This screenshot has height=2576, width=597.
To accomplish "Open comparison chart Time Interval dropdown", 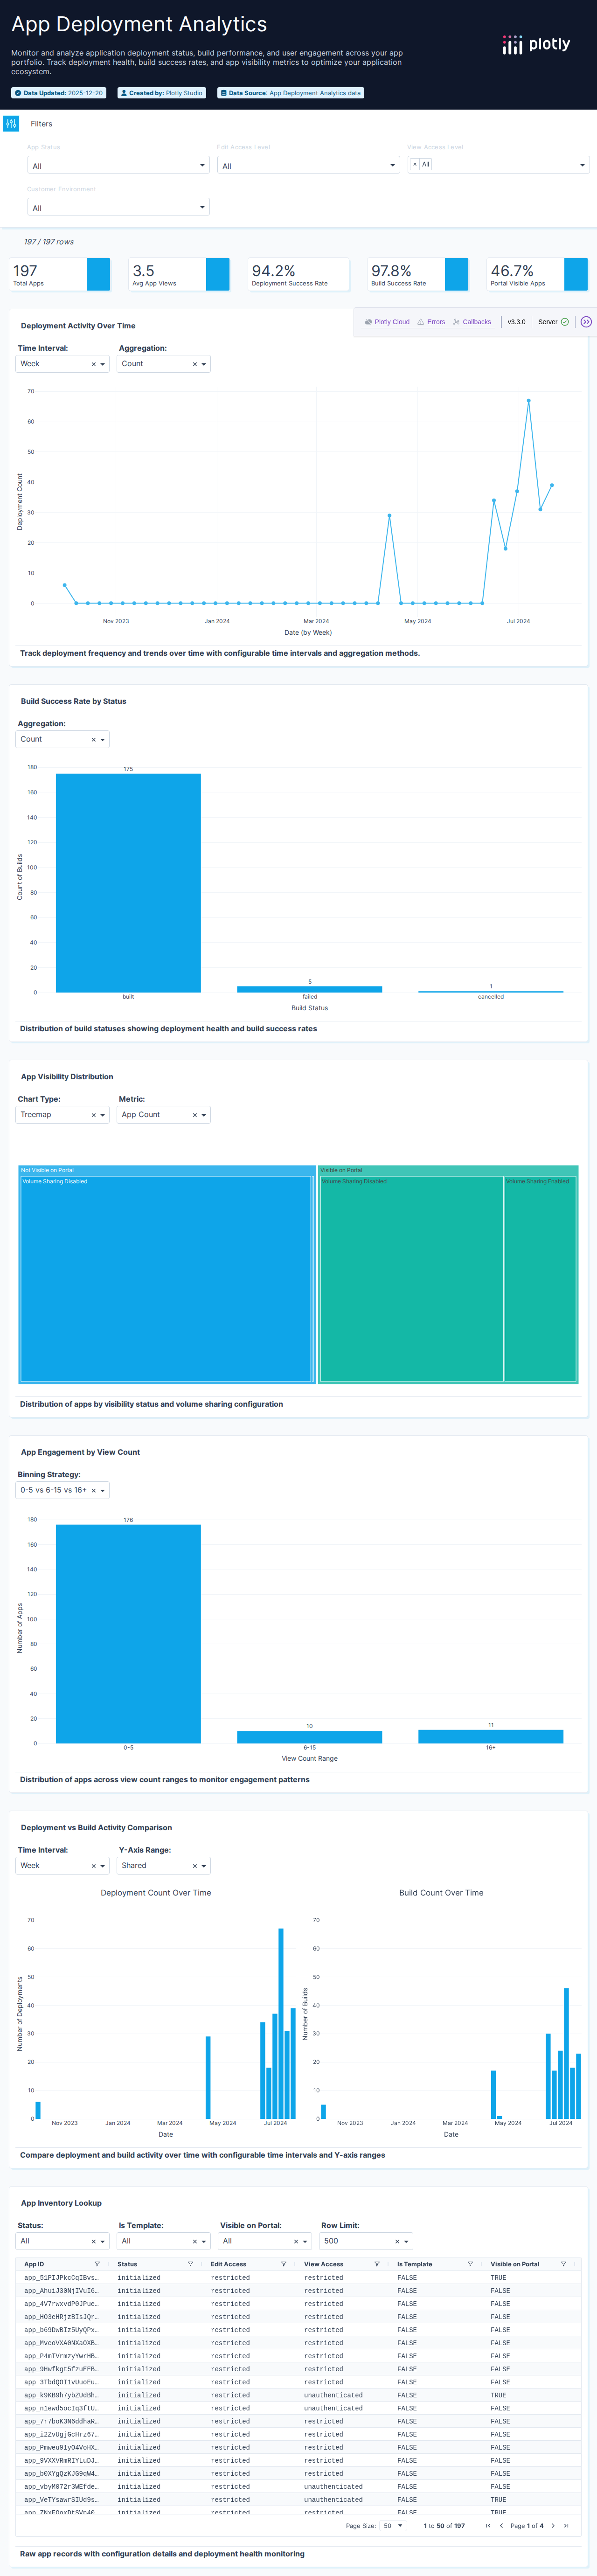I will click(x=63, y=1866).
